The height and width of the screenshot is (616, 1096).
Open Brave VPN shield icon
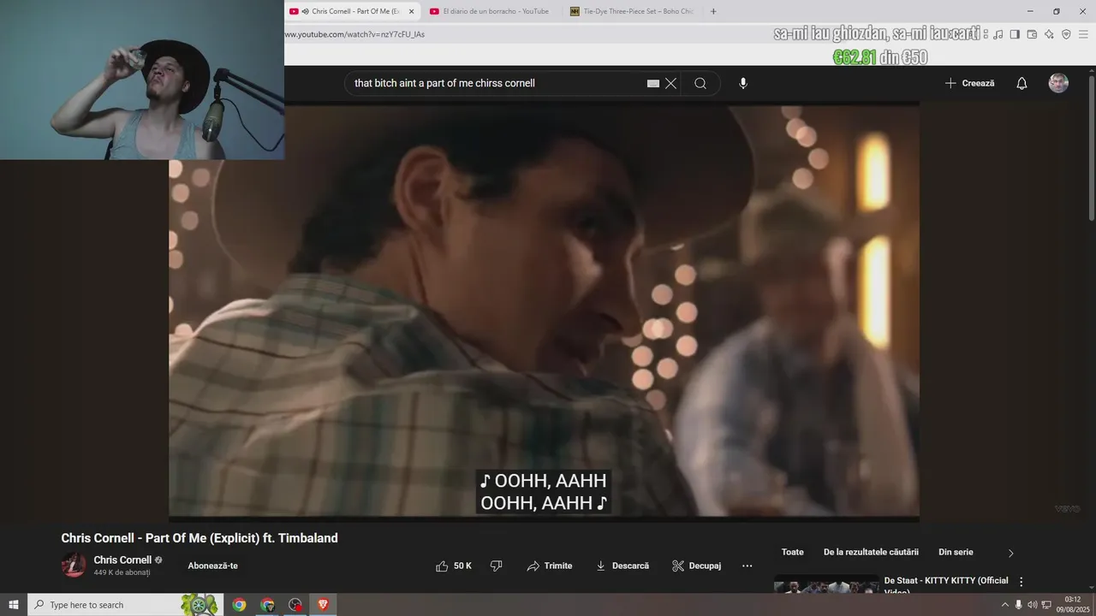[x=1066, y=34]
